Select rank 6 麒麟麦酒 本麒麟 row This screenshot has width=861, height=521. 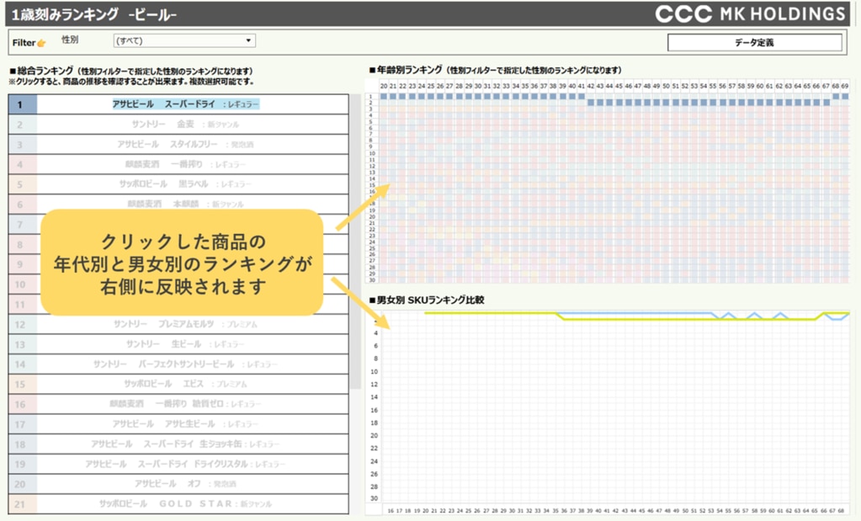pyautogui.click(x=178, y=204)
